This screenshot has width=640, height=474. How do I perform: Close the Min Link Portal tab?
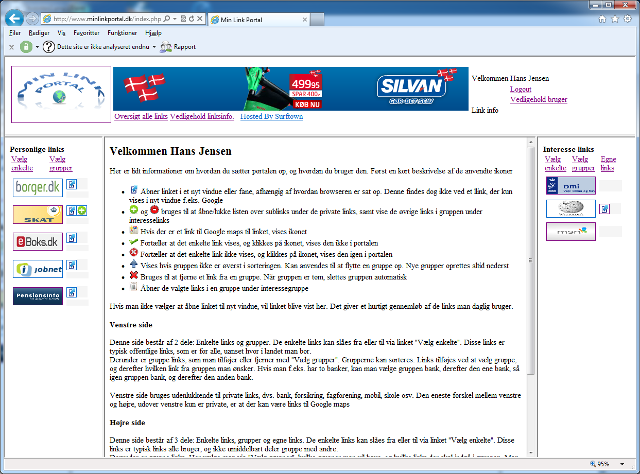(x=304, y=20)
